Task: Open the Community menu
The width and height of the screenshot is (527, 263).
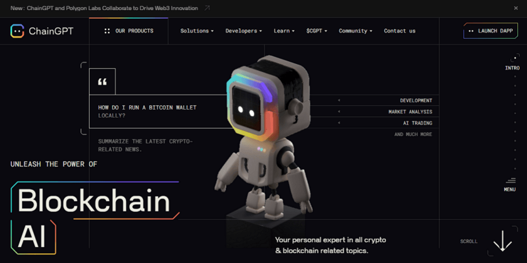Action: click(356, 31)
